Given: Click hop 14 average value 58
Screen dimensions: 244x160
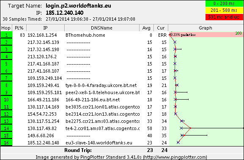Looking at the screenshot, I should click(150, 128).
